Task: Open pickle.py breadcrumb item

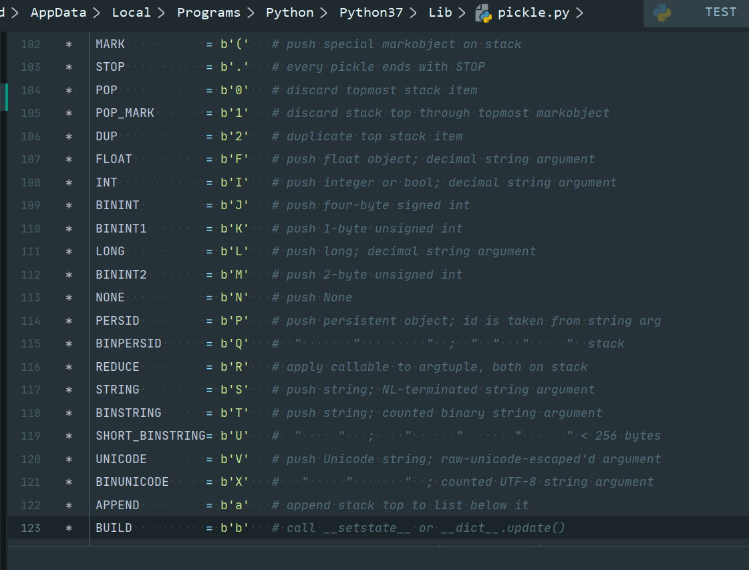Action: pos(533,13)
